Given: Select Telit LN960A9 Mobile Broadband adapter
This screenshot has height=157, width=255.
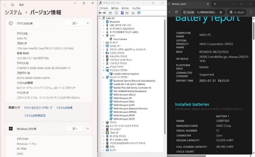Looking at the screenshot, I should pos(130,91).
